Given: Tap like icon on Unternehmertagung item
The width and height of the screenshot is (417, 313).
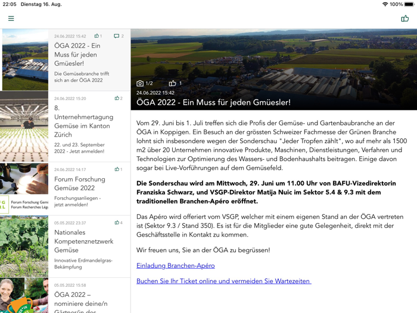Looking at the screenshot, I should click(x=117, y=98).
